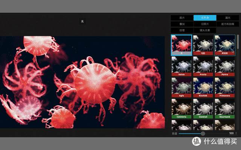
Task: Apply the Kinsfolk preset
Action: [x=203, y=87]
